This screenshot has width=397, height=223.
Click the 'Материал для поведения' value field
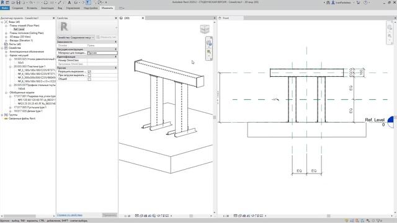pos(102,53)
